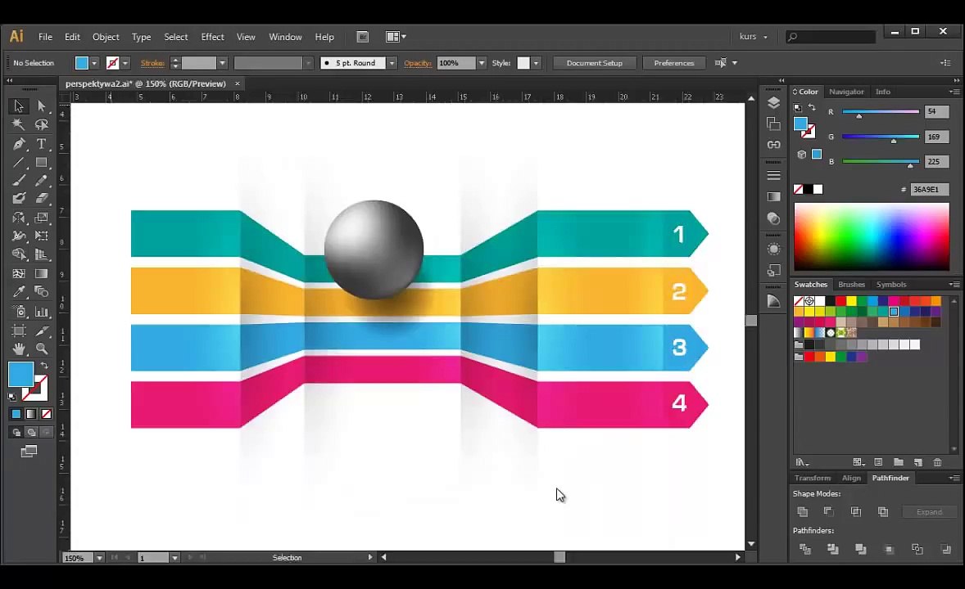Select the Magic Wand tool
Screen dimensions: 965x589
coord(19,125)
